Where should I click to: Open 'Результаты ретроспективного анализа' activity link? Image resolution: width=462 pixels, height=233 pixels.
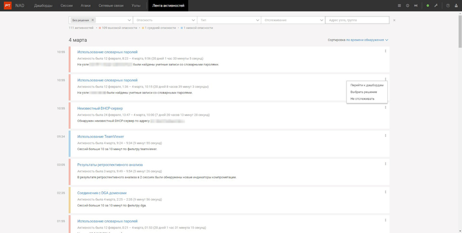[109, 164]
